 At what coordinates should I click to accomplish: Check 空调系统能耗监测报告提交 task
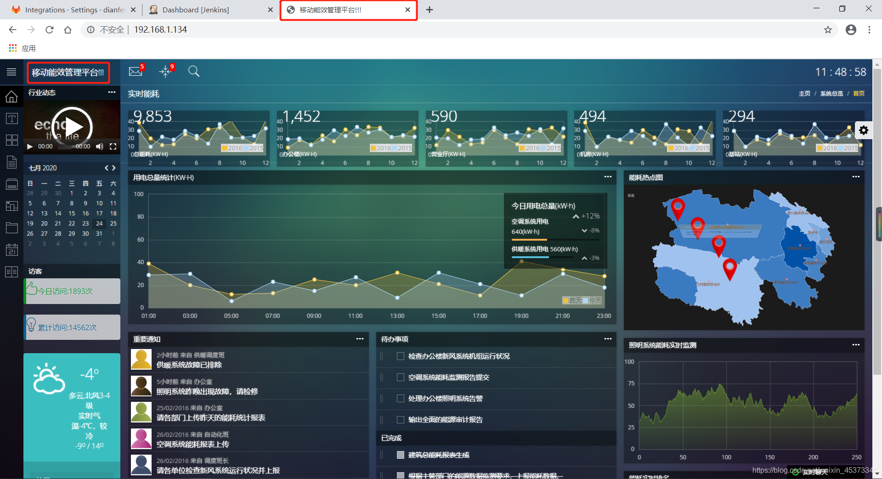(401, 378)
